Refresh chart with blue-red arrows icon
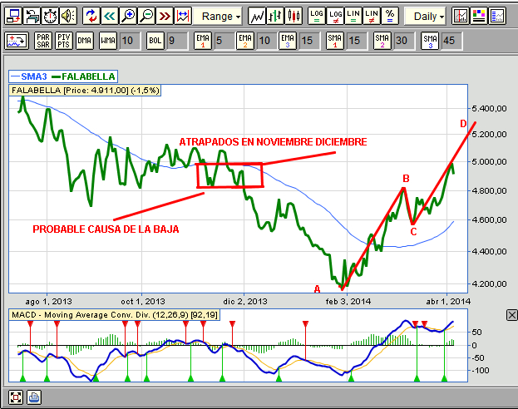Image resolution: width=518 pixels, height=409 pixels. [x=91, y=16]
